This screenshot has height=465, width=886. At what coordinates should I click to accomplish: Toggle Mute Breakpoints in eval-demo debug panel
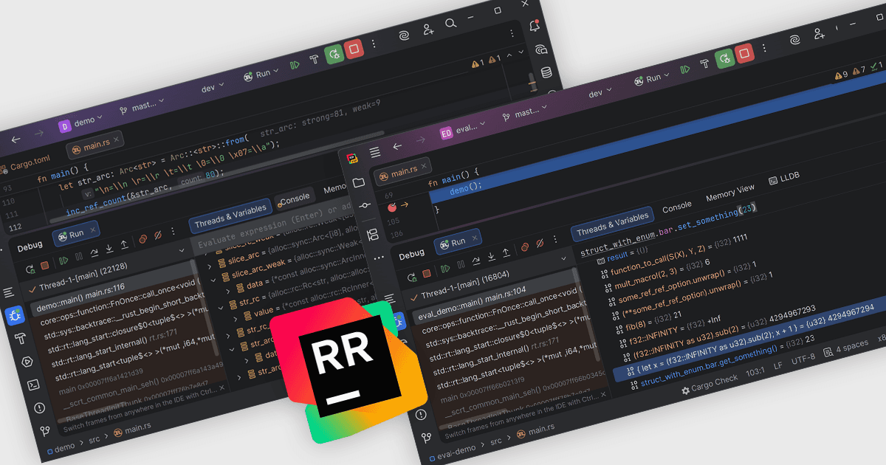point(540,244)
